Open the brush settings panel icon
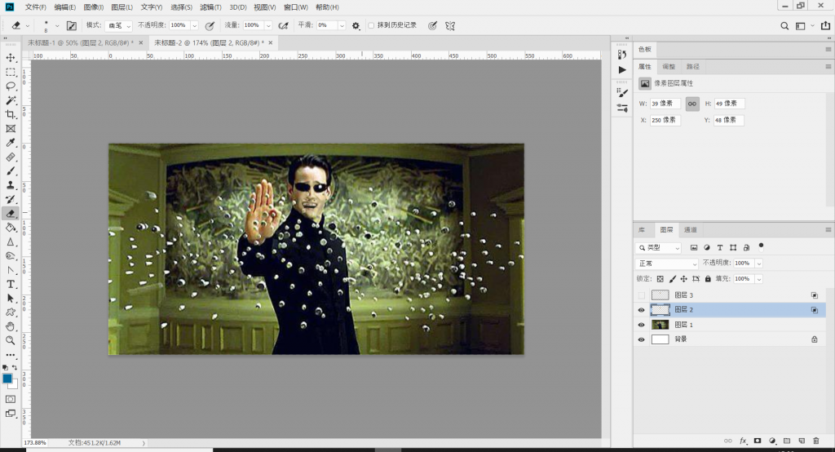 (x=72, y=25)
